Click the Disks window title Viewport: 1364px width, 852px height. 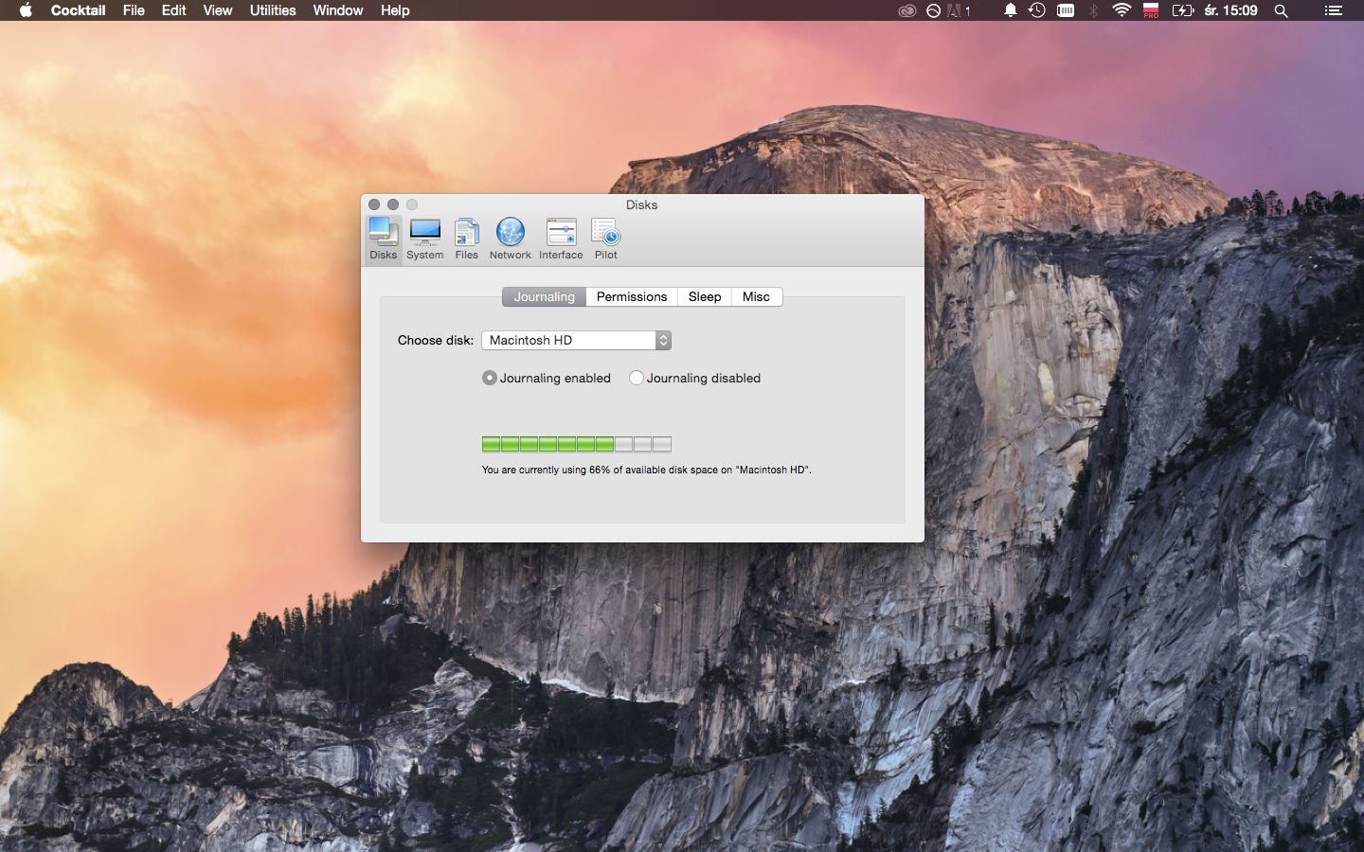(x=641, y=204)
